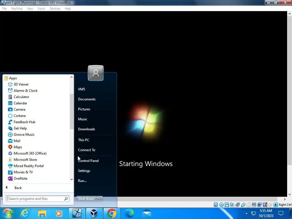The width and height of the screenshot is (292, 219).
Task: Open File Explorer from taskbar
Action: pyautogui.click(x=42, y=213)
